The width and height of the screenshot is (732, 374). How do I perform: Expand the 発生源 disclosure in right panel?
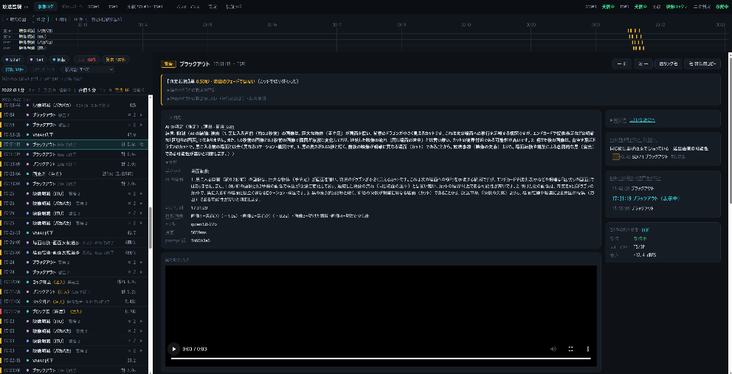coord(618,120)
